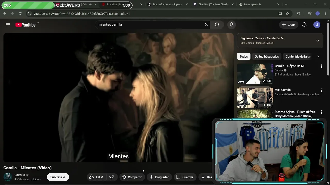Switch to the StreamElements browser tab

pos(168,4)
